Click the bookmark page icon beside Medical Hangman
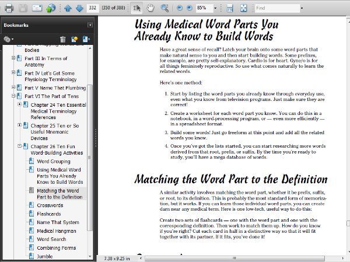 32,230
